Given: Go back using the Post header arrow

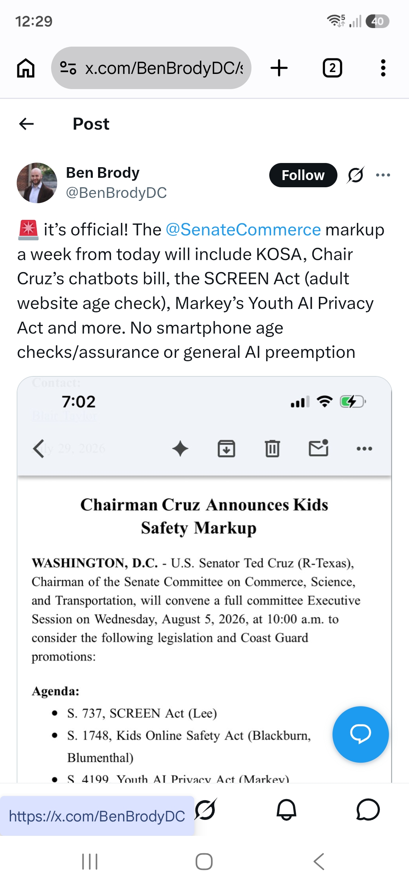Looking at the screenshot, I should tap(27, 124).
